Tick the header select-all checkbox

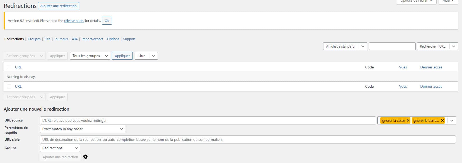coord(9,67)
